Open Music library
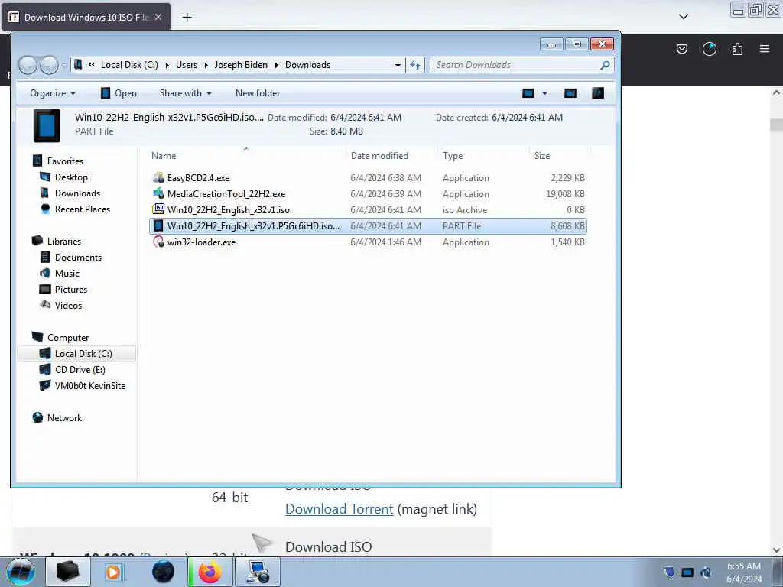Viewport: 783px width, 587px height. click(x=67, y=274)
